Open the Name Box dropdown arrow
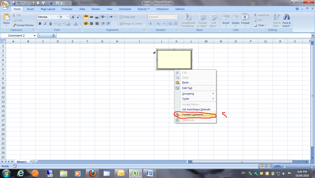Viewport: 315px width, 178px height. point(34,36)
